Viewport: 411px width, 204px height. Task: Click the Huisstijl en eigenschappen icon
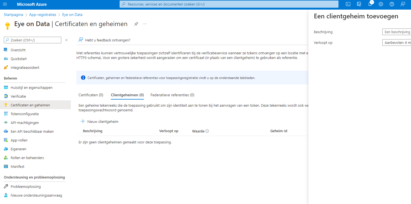click(x=6, y=87)
